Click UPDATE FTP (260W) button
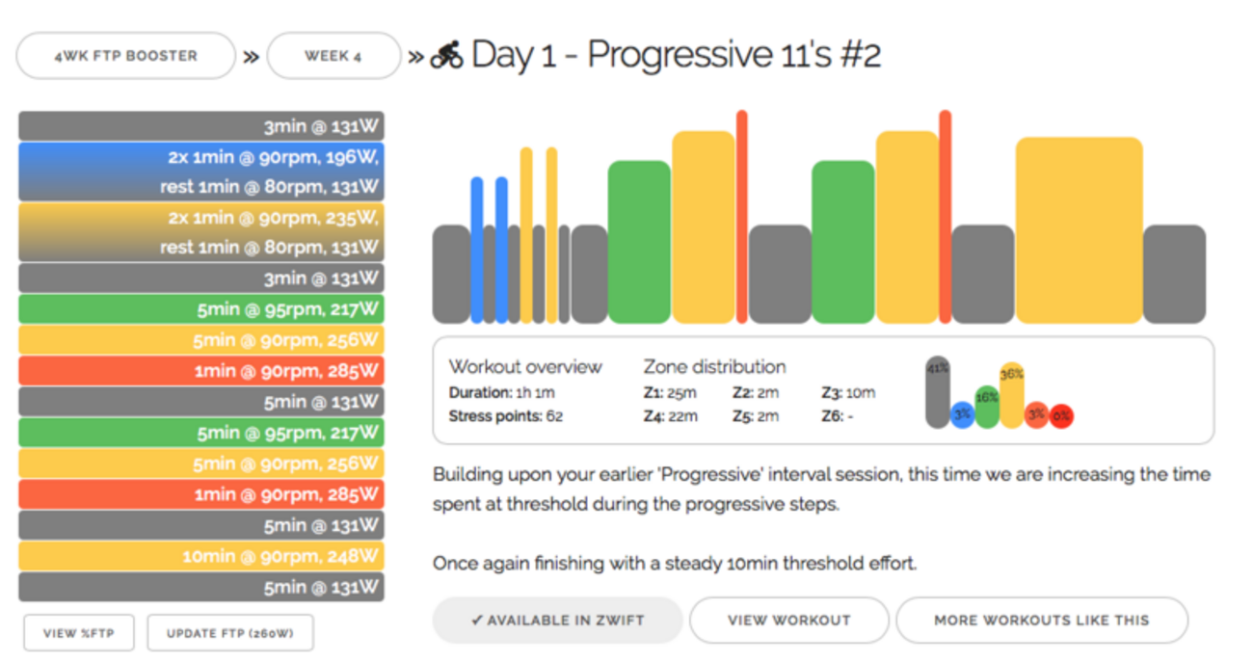The image size is (1253, 661). [x=230, y=633]
